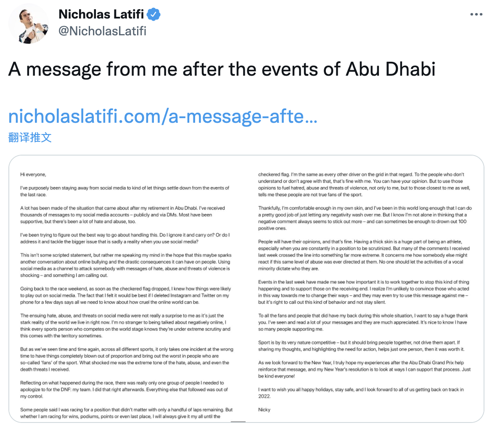492x433 pixels.
Task: Click the blue verified badge beside the name
Action: pos(153,14)
